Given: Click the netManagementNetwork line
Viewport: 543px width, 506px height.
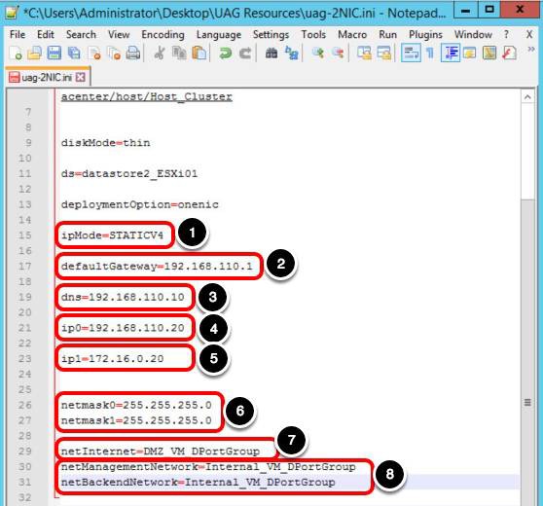Looking at the screenshot, I should tap(208, 467).
